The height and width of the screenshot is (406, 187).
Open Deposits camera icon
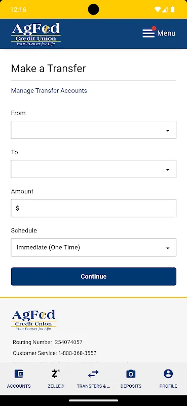(x=131, y=374)
